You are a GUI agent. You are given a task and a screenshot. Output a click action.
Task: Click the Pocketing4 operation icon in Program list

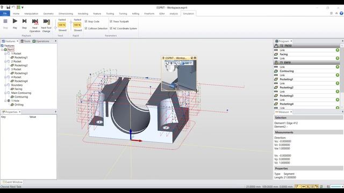pos(276,104)
